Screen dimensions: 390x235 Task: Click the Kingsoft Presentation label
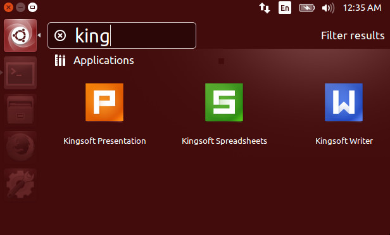pos(104,141)
